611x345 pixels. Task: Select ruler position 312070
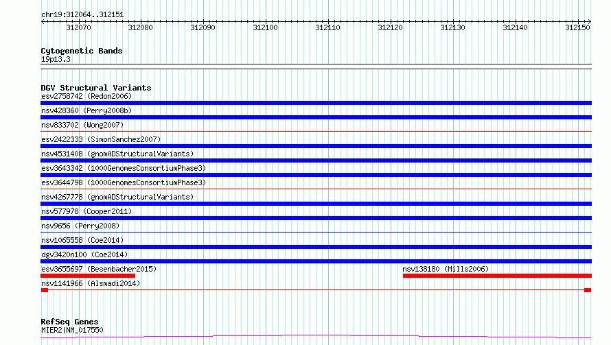(78, 27)
